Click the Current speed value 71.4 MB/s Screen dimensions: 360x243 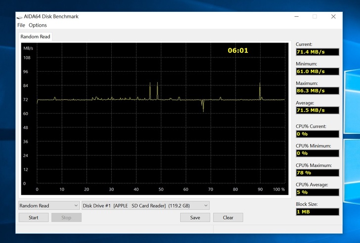click(x=317, y=52)
